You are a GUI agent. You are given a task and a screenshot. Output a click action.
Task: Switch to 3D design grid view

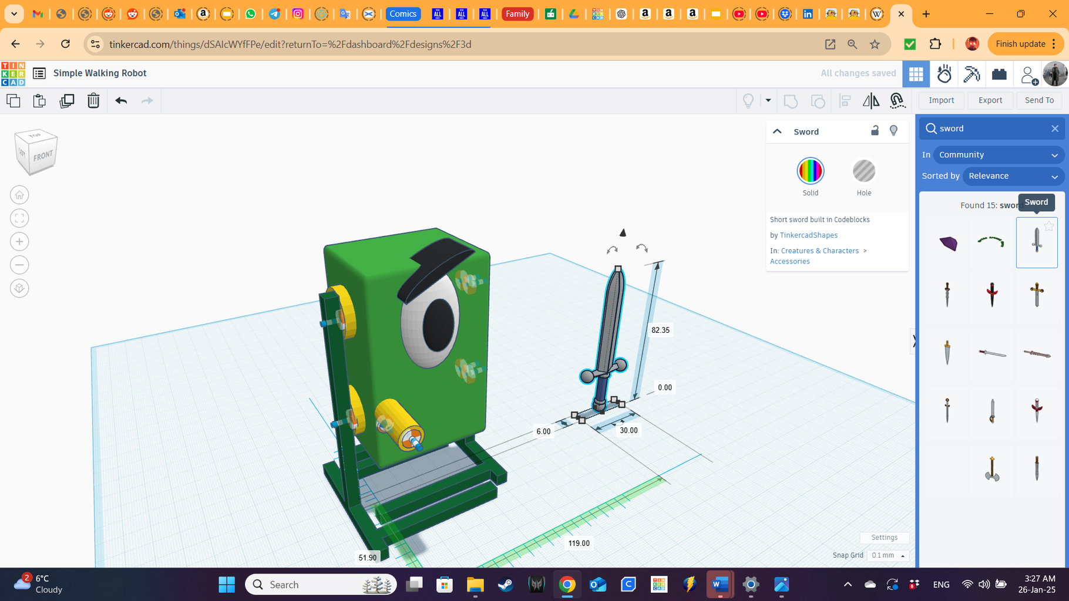point(916,74)
